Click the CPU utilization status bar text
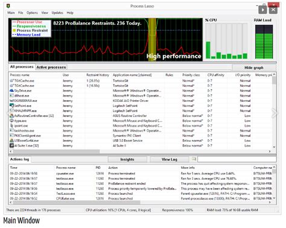The width and height of the screenshot is (286, 228). 118,210
